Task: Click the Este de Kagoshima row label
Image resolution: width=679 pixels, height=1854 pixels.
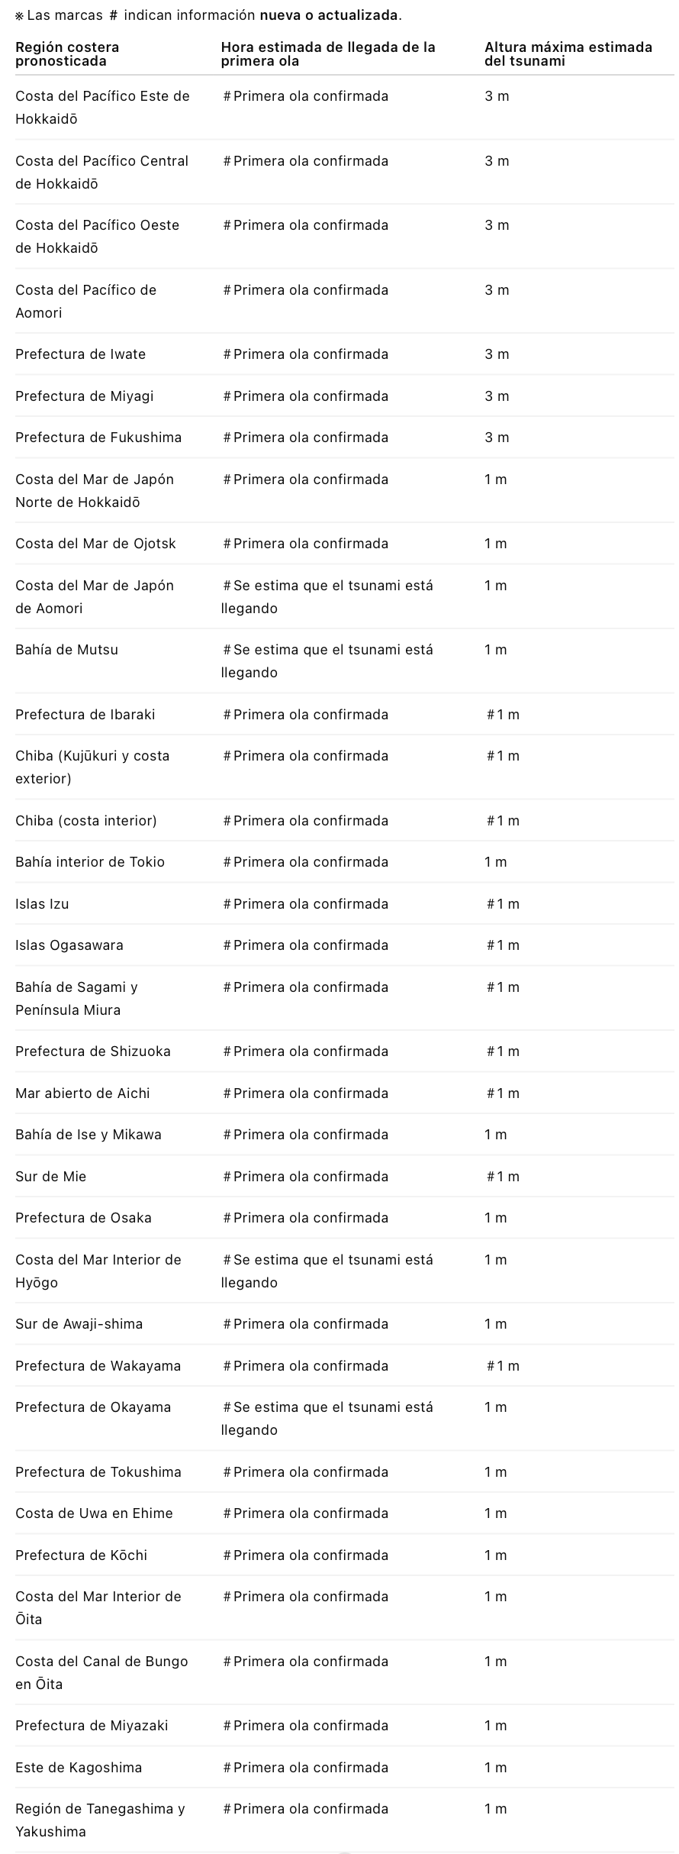Action: 79,1768
